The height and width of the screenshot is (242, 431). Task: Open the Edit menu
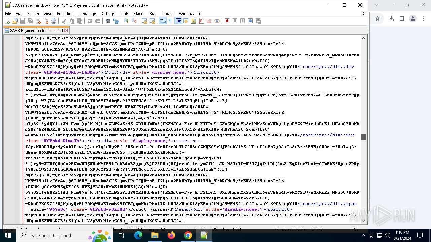click(19, 14)
